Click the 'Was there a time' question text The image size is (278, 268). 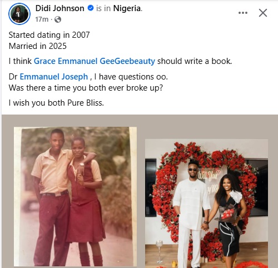[86, 88]
